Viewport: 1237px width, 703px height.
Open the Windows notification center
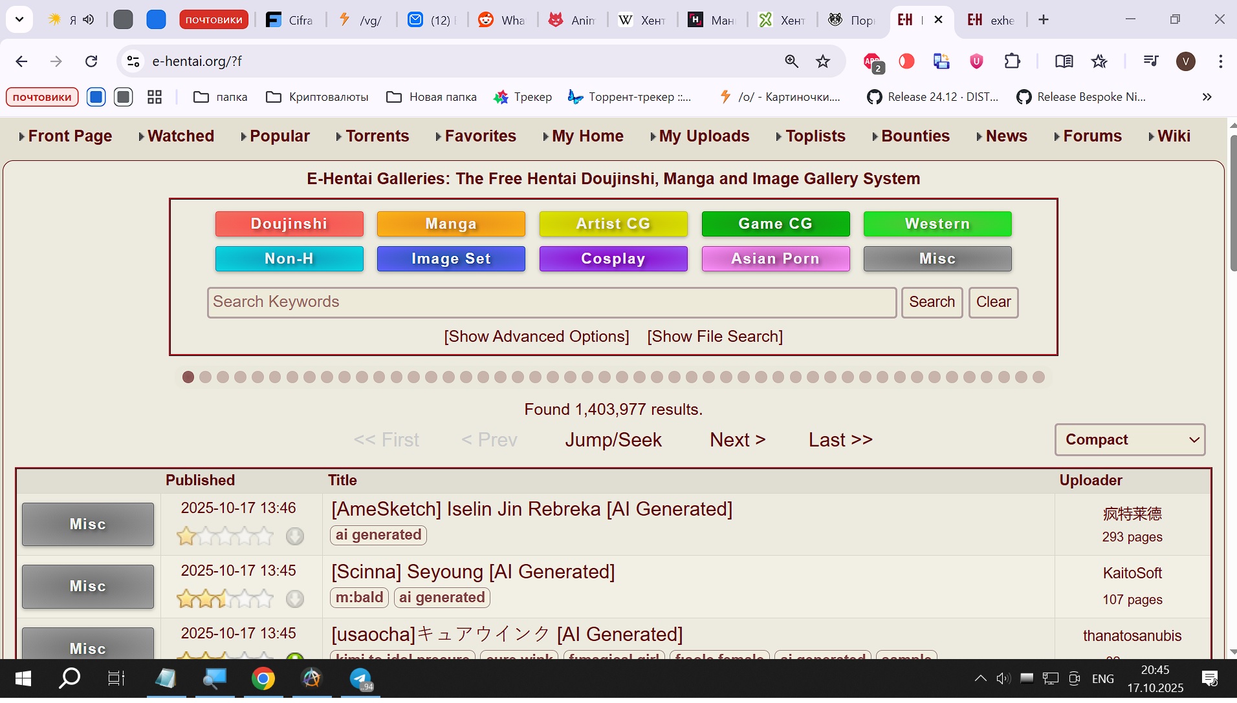[1209, 678]
